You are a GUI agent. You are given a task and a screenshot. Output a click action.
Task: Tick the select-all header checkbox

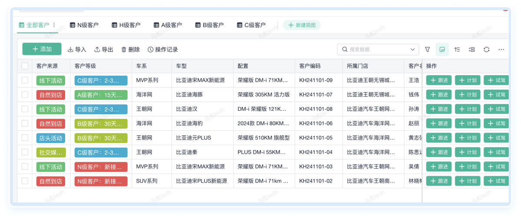25,66
